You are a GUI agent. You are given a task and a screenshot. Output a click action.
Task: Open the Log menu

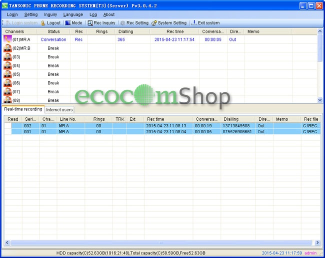(93, 14)
